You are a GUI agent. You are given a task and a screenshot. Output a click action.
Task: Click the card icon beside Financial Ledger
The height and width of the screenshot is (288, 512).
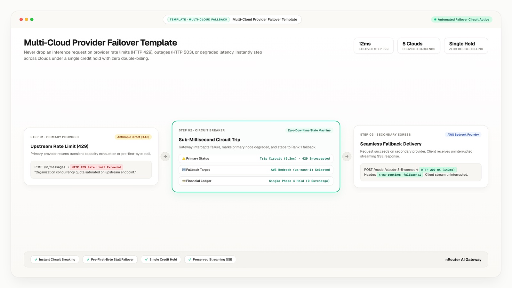pyautogui.click(x=184, y=181)
